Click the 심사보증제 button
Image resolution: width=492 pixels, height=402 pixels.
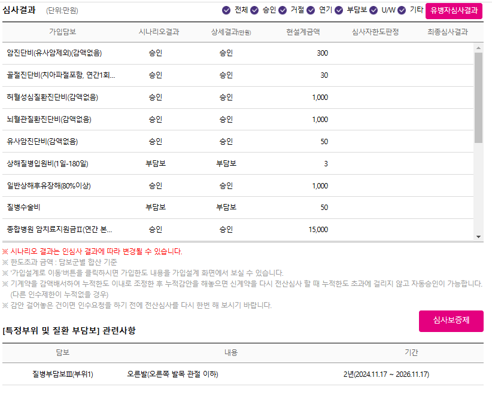(451, 321)
